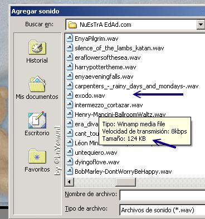The width and height of the screenshot is (205, 219).
Task: Select the exodo.wav file name
Action: [90, 96]
